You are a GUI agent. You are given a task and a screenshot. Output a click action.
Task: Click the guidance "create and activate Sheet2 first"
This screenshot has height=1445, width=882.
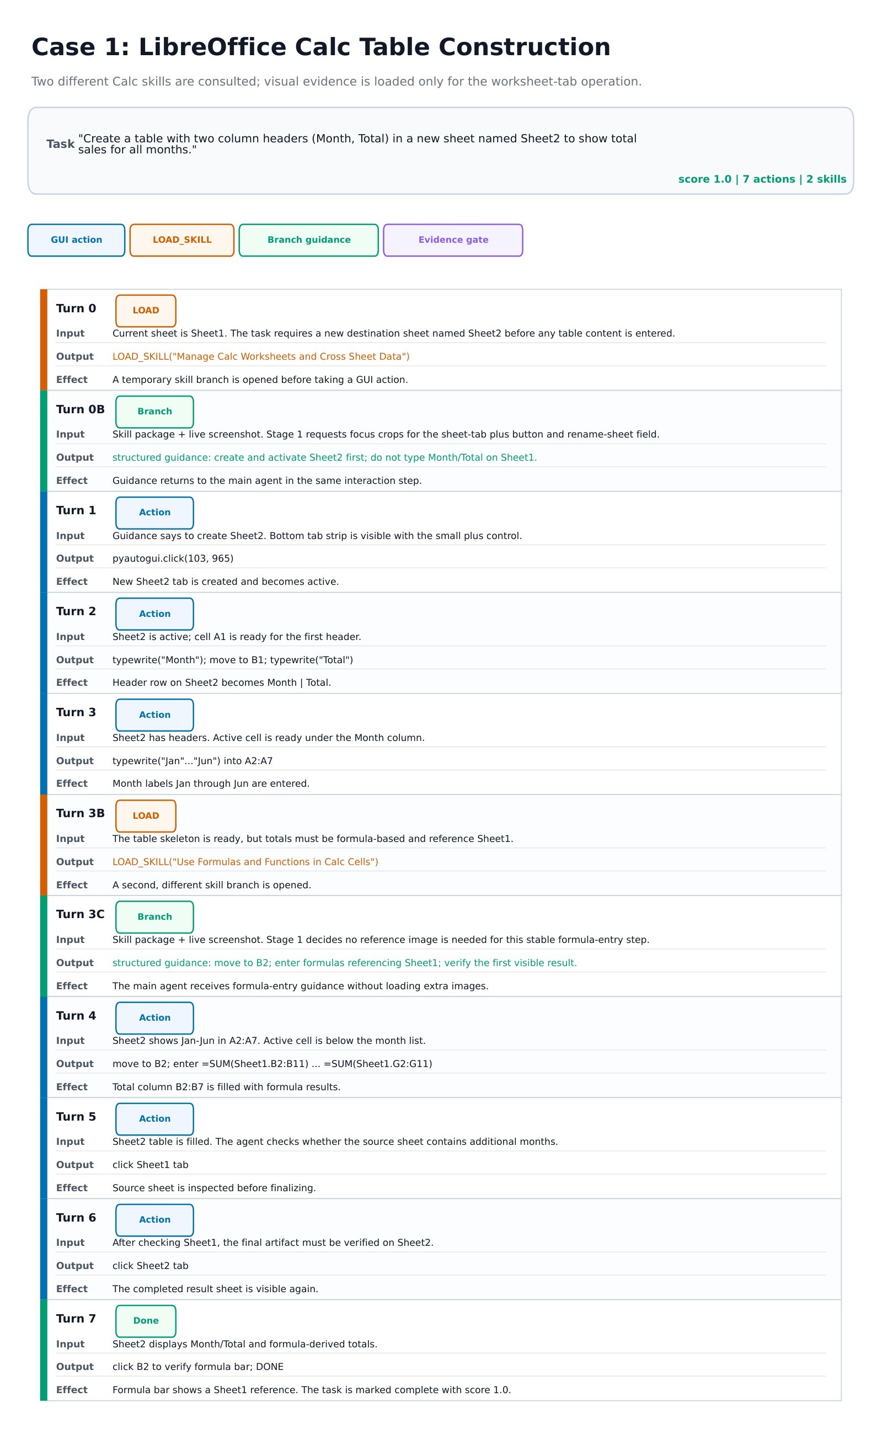point(324,457)
